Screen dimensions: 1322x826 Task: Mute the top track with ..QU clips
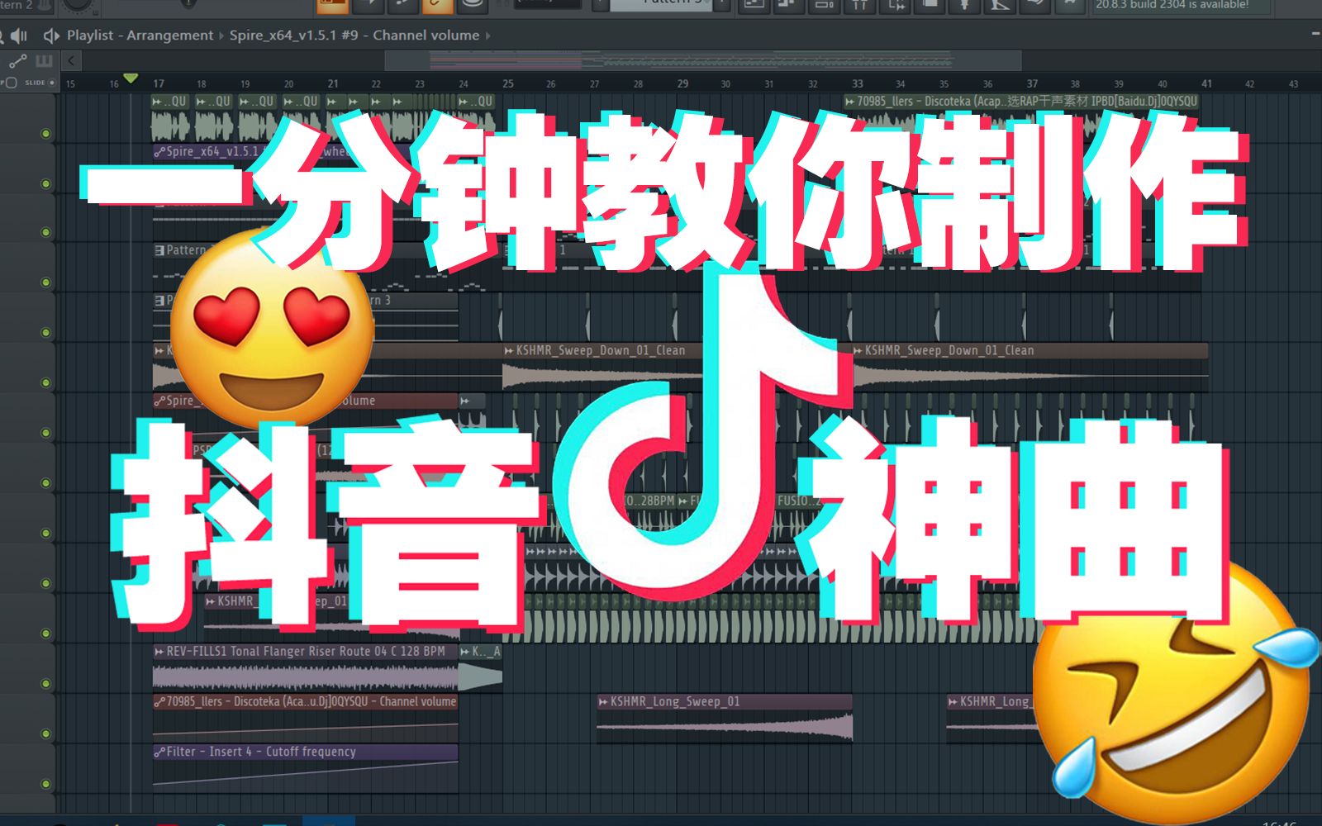click(45, 134)
